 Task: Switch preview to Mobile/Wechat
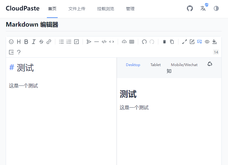pos(184,65)
